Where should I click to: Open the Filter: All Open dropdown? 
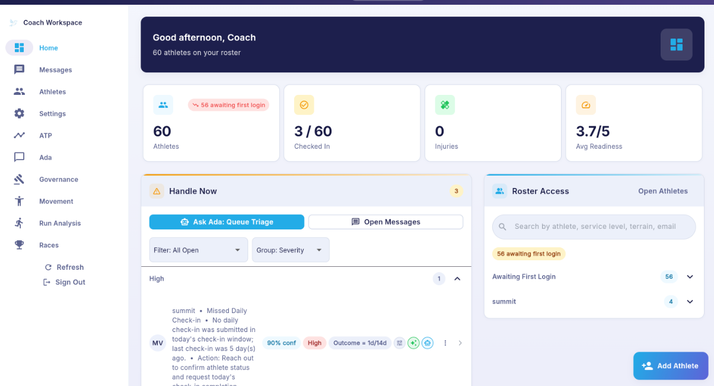[198, 250]
